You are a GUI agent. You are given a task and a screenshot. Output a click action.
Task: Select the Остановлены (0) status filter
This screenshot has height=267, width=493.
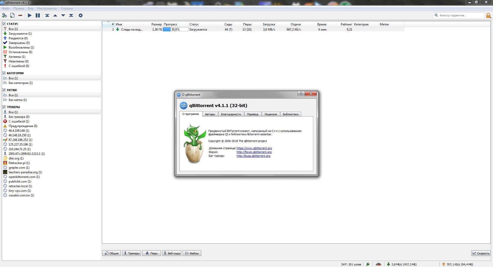pos(51,52)
